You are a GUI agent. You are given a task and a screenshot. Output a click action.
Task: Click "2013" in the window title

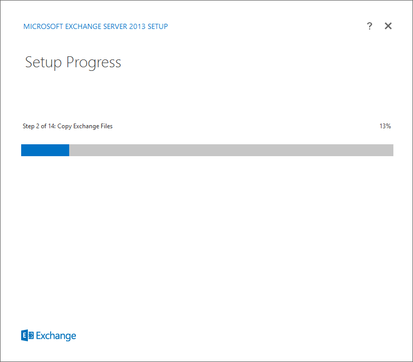pyautogui.click(x=137, y=26)
